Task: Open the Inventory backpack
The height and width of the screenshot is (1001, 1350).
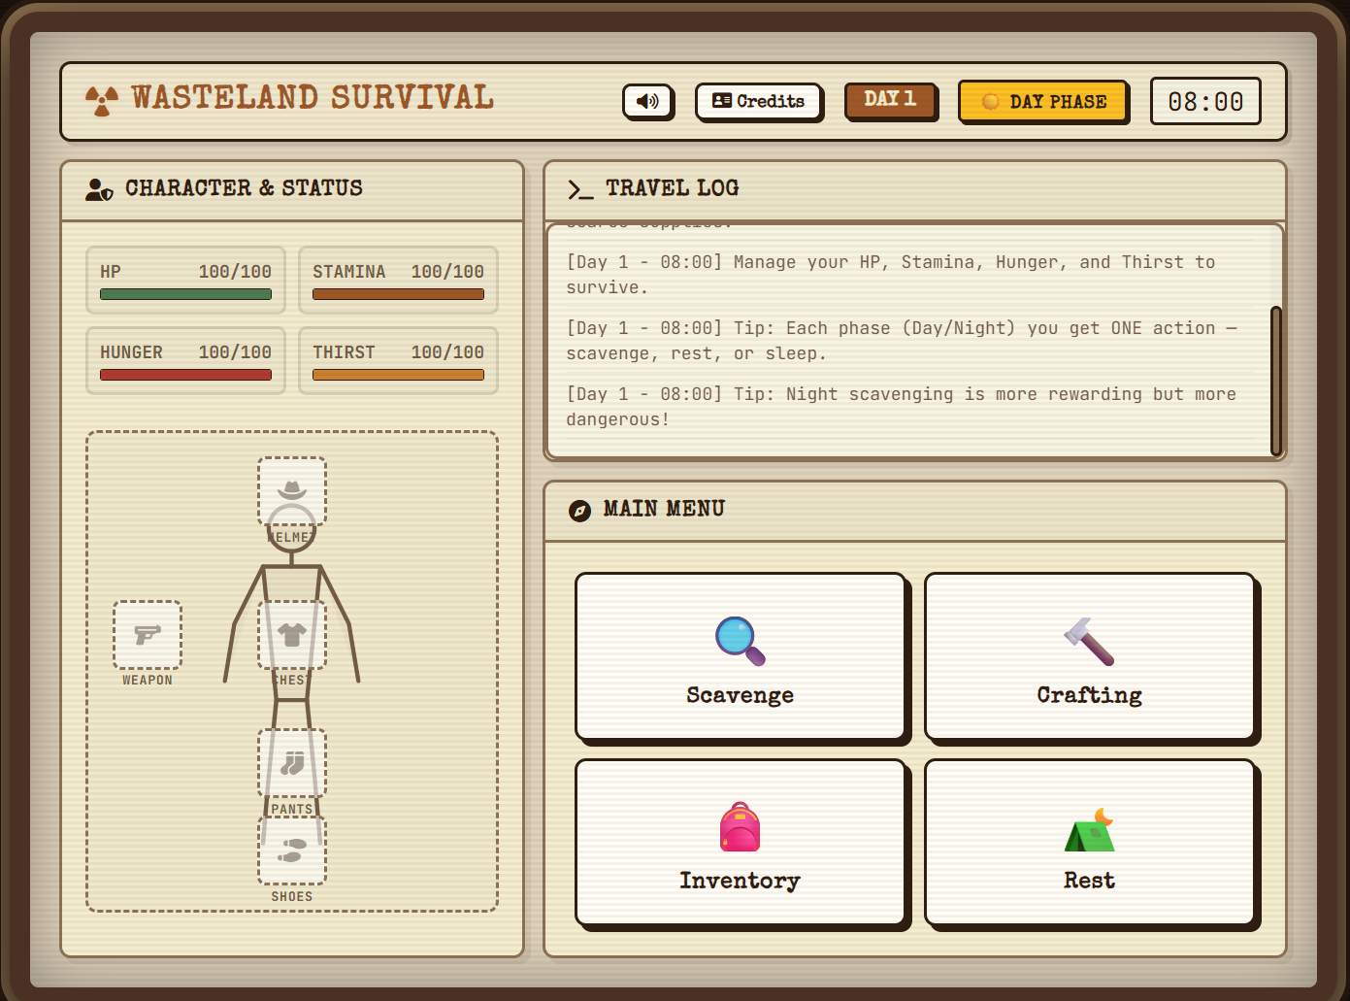Action: point(741,842)
